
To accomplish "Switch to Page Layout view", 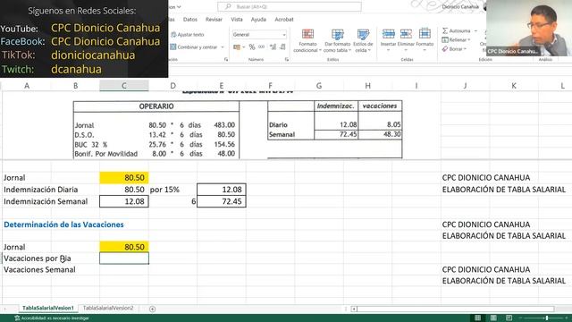I will click(x=493, y=318).
